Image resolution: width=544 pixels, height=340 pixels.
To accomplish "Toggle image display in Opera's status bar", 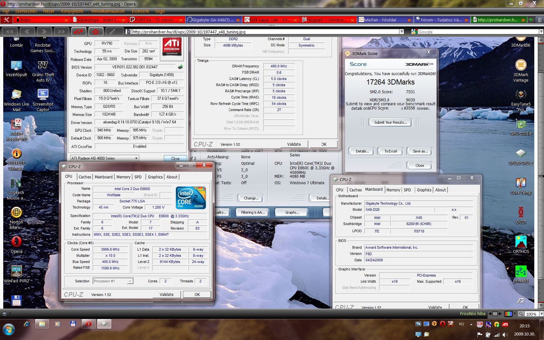I will [x=509, y=314].
